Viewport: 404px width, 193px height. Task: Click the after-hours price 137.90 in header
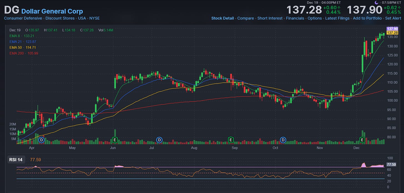pos(364,10)
